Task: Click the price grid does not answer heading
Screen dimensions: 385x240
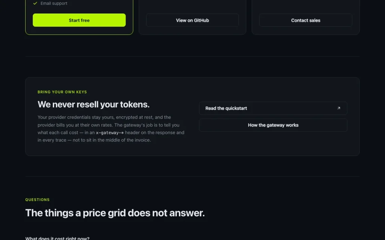Action: point(115,213)
